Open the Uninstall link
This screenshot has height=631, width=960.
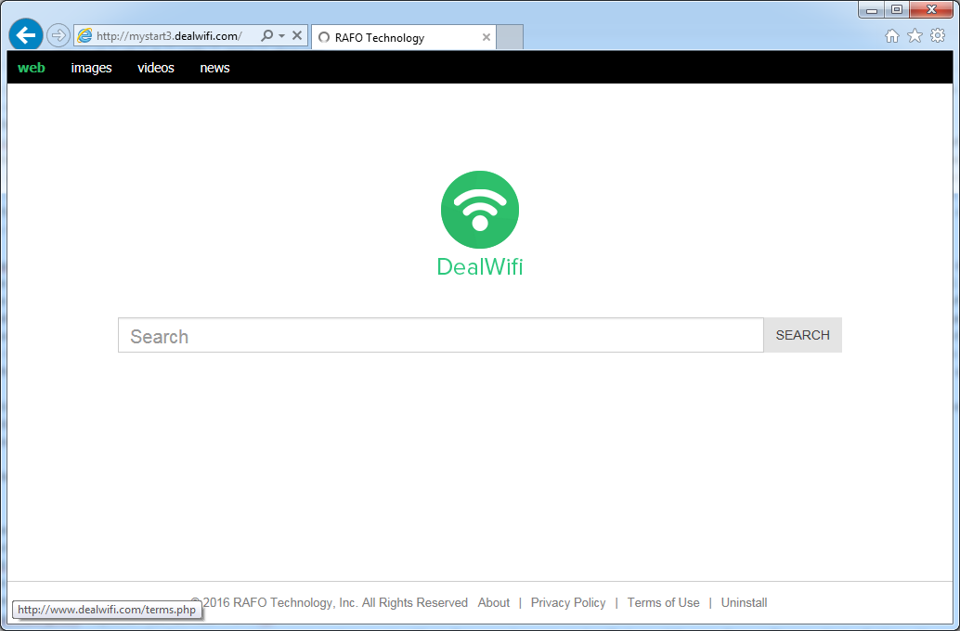(744, 603)
